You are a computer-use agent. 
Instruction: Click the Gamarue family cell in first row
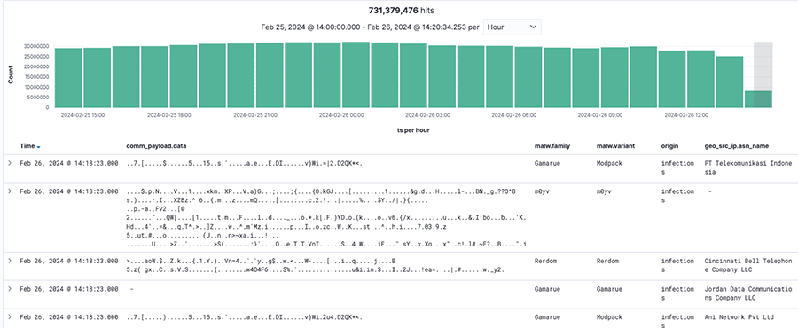[548, 163]
